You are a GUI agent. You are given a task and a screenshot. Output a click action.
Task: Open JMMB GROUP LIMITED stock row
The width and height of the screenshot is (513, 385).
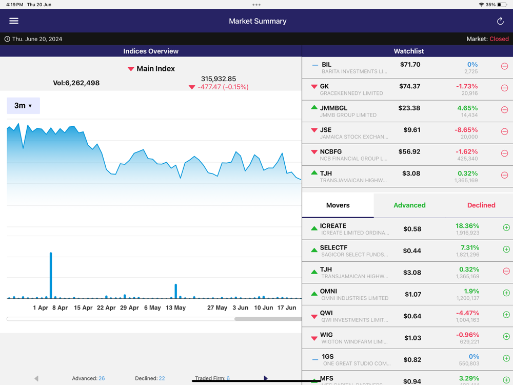[x=407, y=111]
